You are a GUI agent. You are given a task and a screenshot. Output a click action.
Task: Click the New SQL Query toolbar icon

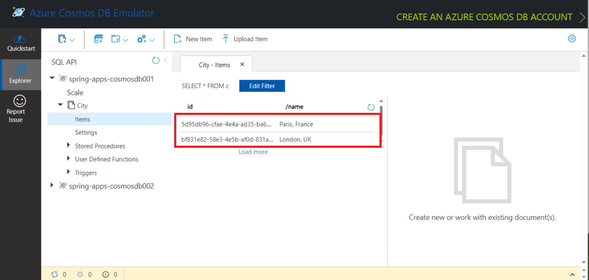[98, 39]
